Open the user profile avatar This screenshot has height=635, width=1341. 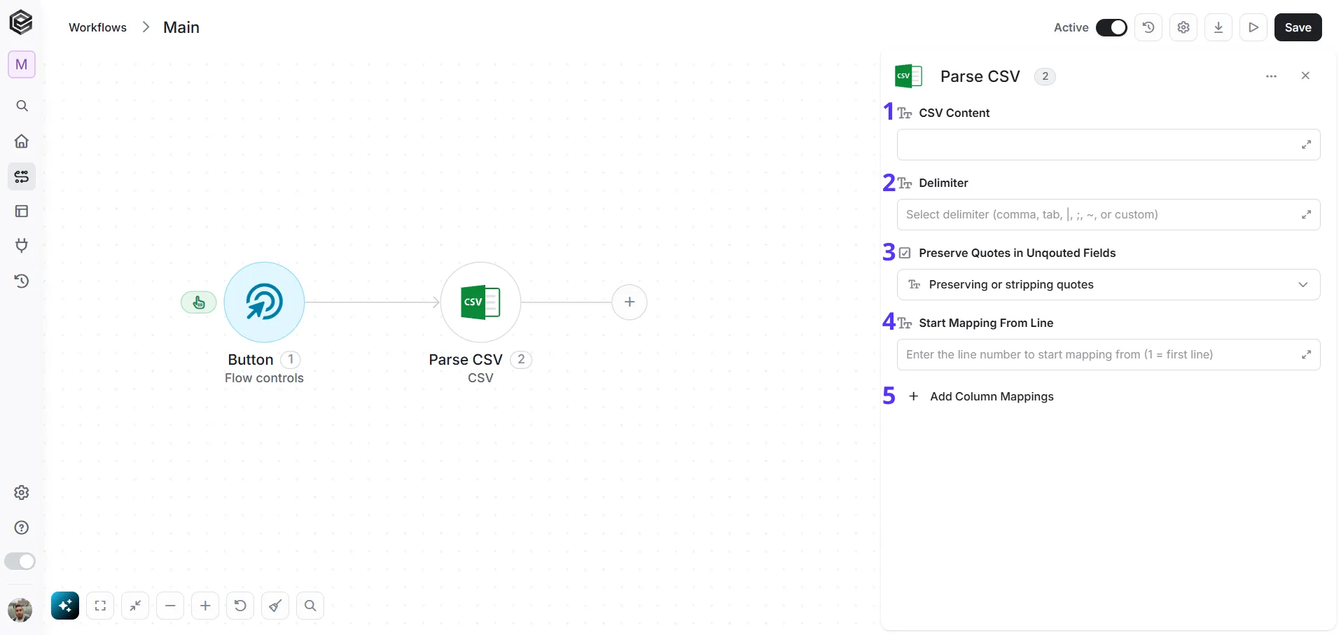point(20,610)
